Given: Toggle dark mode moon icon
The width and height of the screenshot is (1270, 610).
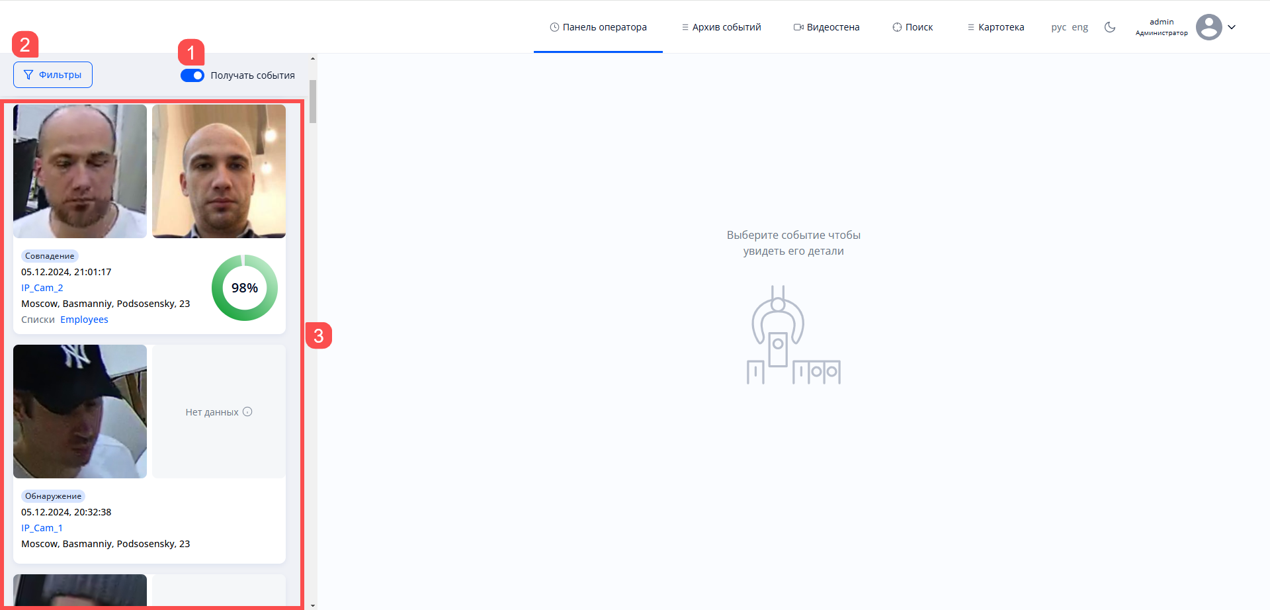Looking at the screenshot, I should [x=1110, y=27].
